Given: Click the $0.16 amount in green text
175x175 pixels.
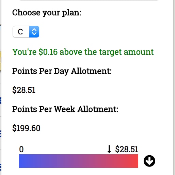Looking at the screenshot, I should tap(48, 52).
